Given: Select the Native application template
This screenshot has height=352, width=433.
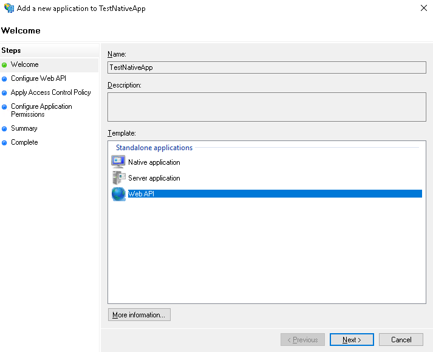Looking at the screenshot, I should [154, 162].
